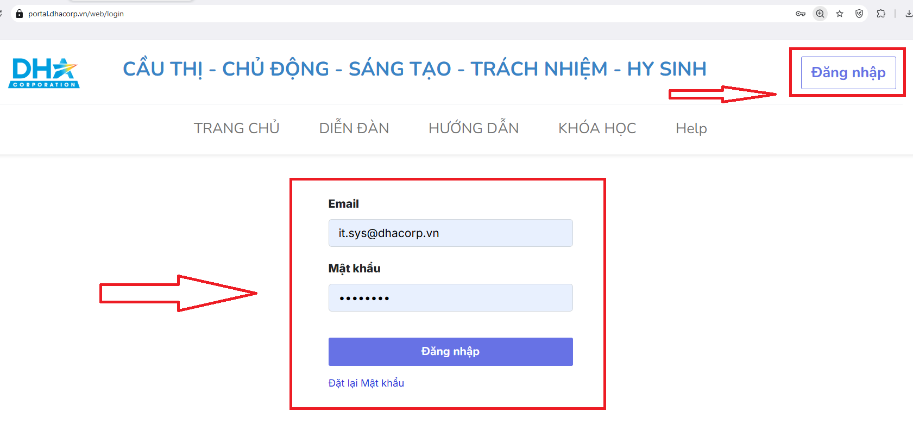This screenshot has height=423, width=913.
Task: Focus the Email input field
Action: pos(450,233)
